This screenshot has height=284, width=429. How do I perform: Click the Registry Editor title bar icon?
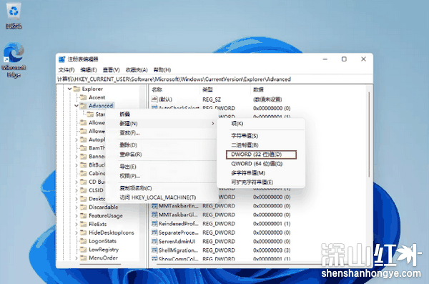61,59
